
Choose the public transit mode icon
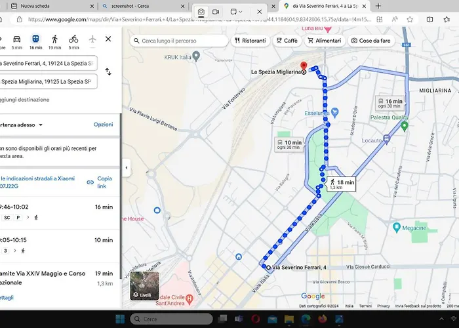point(35,39)
